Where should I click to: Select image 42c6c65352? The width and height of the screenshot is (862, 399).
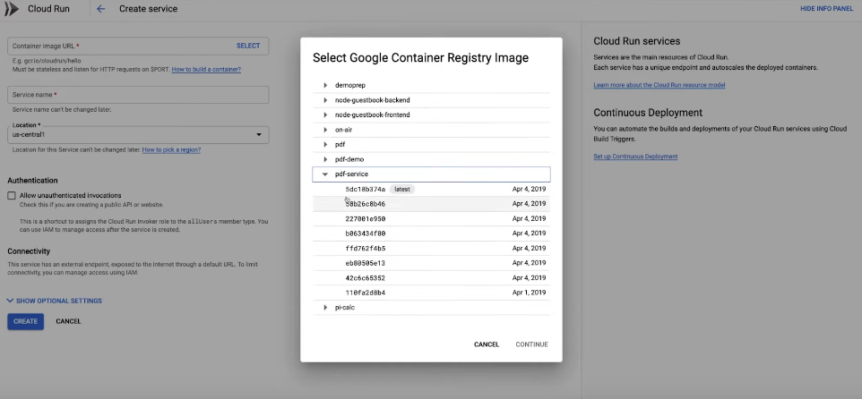[x=431, y=277]
